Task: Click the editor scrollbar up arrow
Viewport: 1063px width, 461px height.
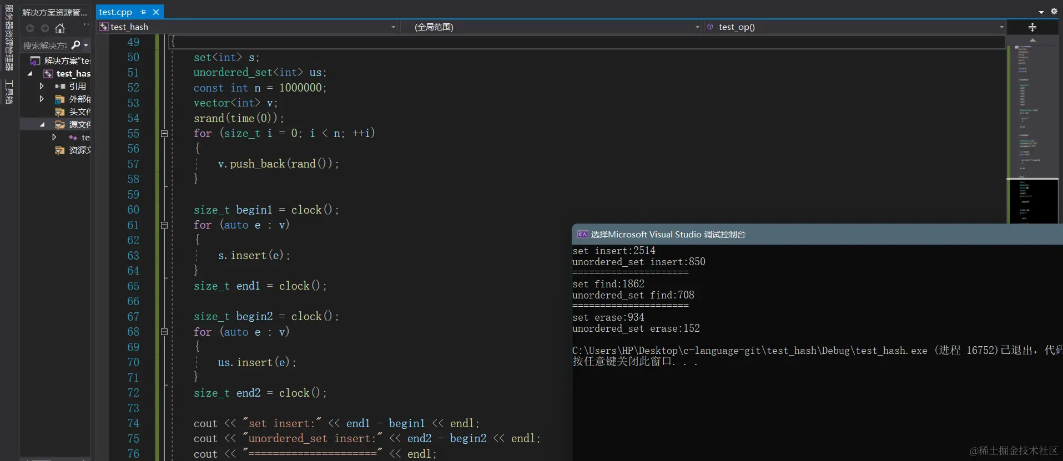Action: 1032,40
